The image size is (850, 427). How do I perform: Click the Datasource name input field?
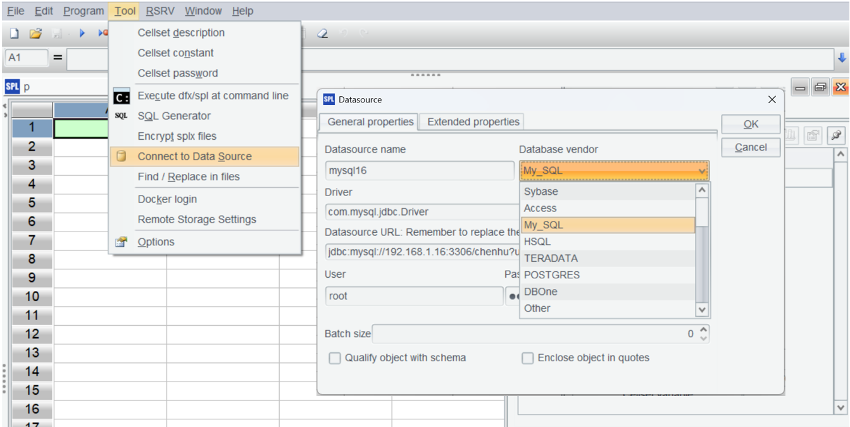tap(420, 171)
